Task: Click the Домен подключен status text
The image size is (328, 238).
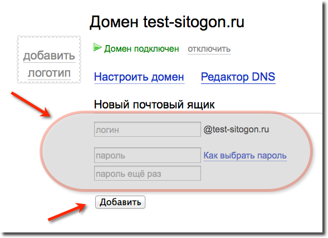Action: [141, 49]
